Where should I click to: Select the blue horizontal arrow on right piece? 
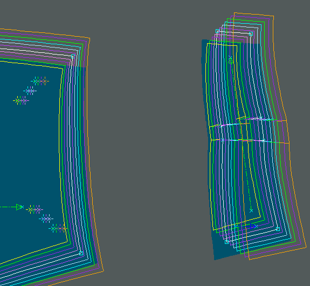pyautogui.click(x=246, y=226)
